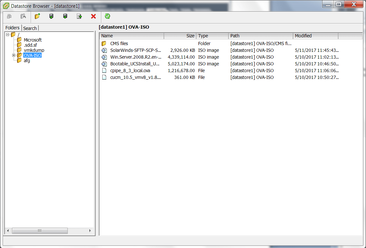This screenshot has height=248, width=366.
Task: Switch to the Search tab
Action: (x=30, y=28)
